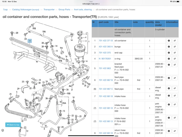Screen dimensions: 182x137
Task: Click swap icon for 701 422 867 C row
Action: pyautogui.click(x=175, y=88)
